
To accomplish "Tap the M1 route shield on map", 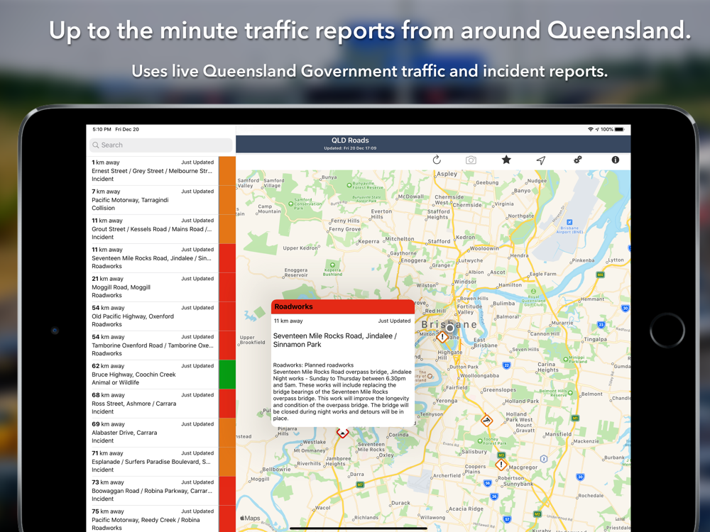I will click(575, 418).
